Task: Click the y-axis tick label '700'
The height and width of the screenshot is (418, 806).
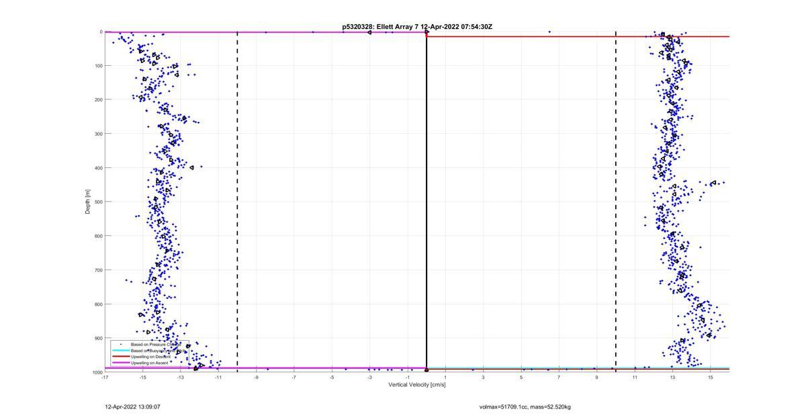Action: click(x=97, y=270)
